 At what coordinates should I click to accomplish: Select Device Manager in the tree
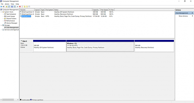click(12, 23)
